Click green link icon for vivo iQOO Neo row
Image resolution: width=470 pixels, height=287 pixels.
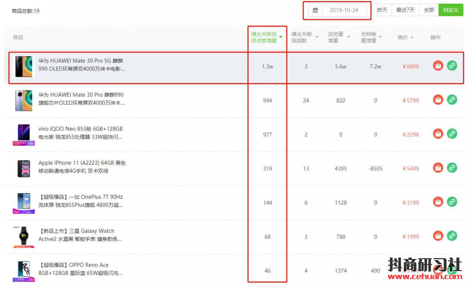[452, 134]
